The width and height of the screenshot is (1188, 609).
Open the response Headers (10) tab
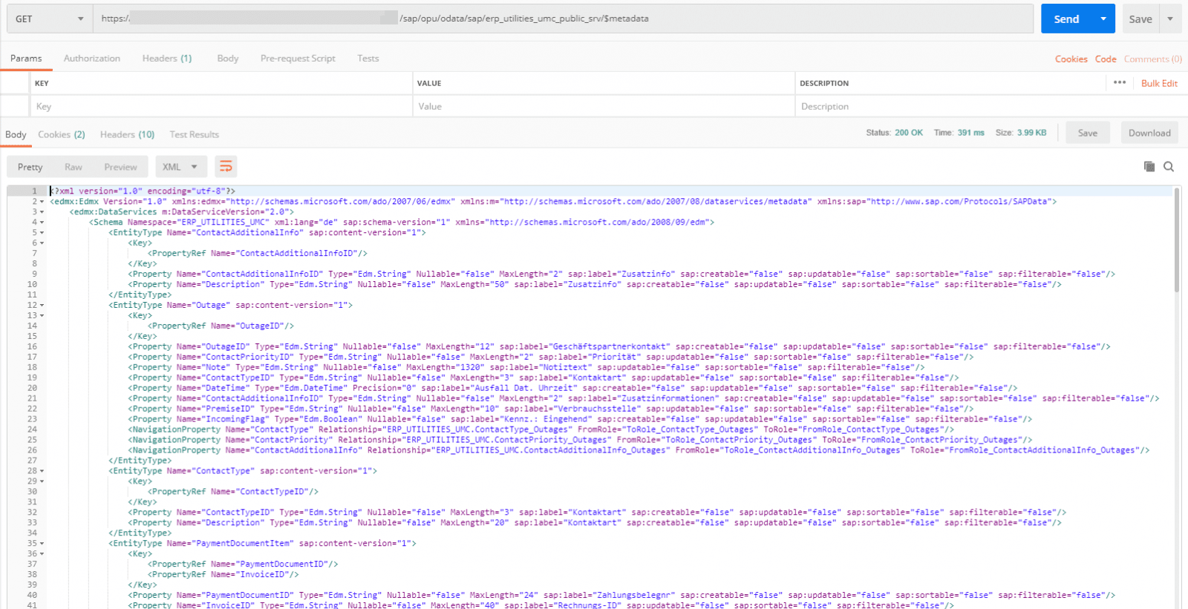click(x=127, y=134)
